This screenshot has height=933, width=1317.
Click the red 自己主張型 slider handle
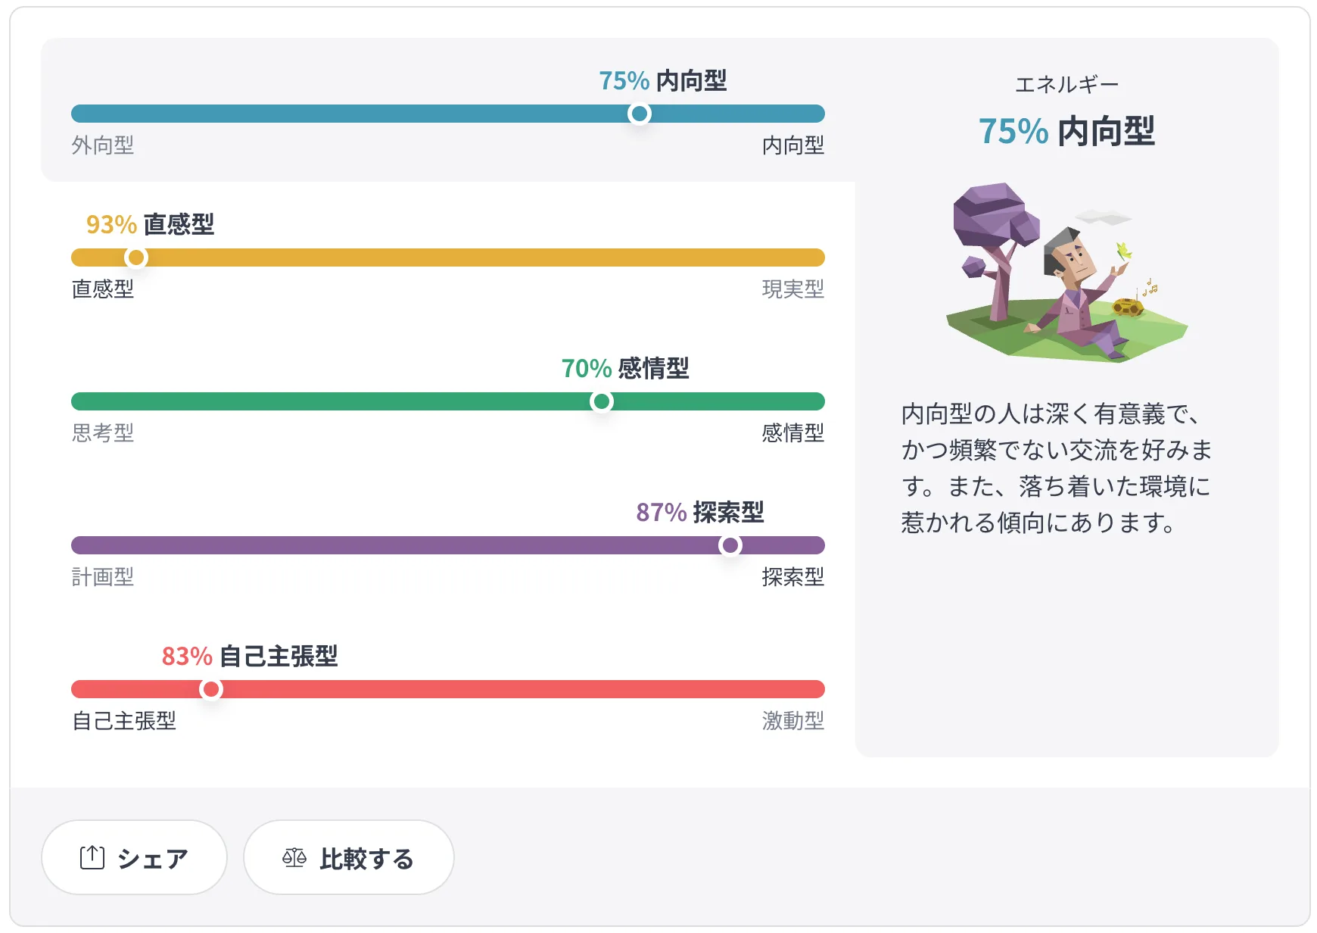pos(211,689)
